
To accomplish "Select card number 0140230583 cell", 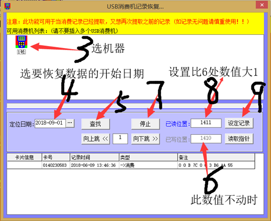I will pyautogui.click(x=56, y=165).
